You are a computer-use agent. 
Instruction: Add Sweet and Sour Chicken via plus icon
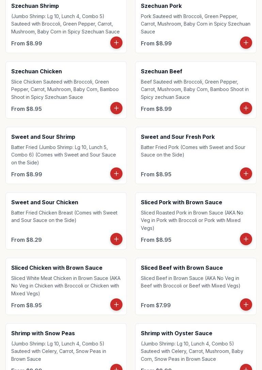[x=116, y=239]
